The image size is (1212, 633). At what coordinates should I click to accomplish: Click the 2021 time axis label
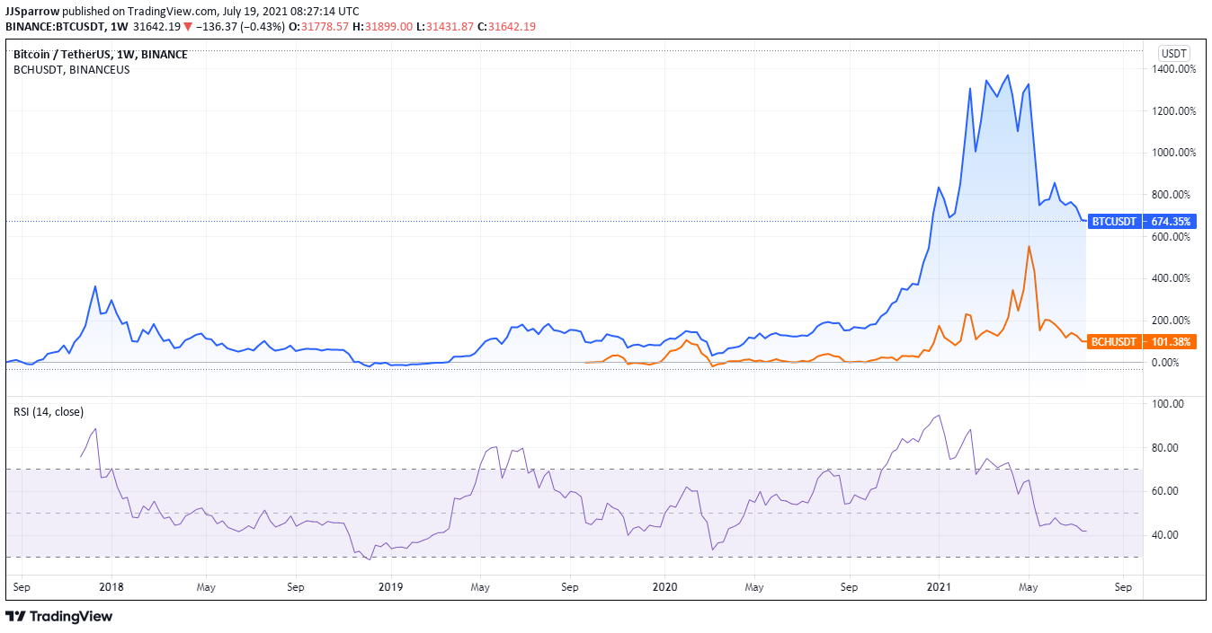coord(939,587)
